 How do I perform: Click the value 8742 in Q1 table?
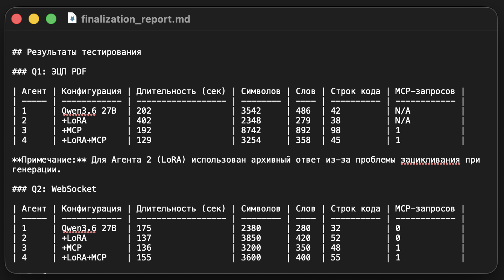click(x=251, y=131)
